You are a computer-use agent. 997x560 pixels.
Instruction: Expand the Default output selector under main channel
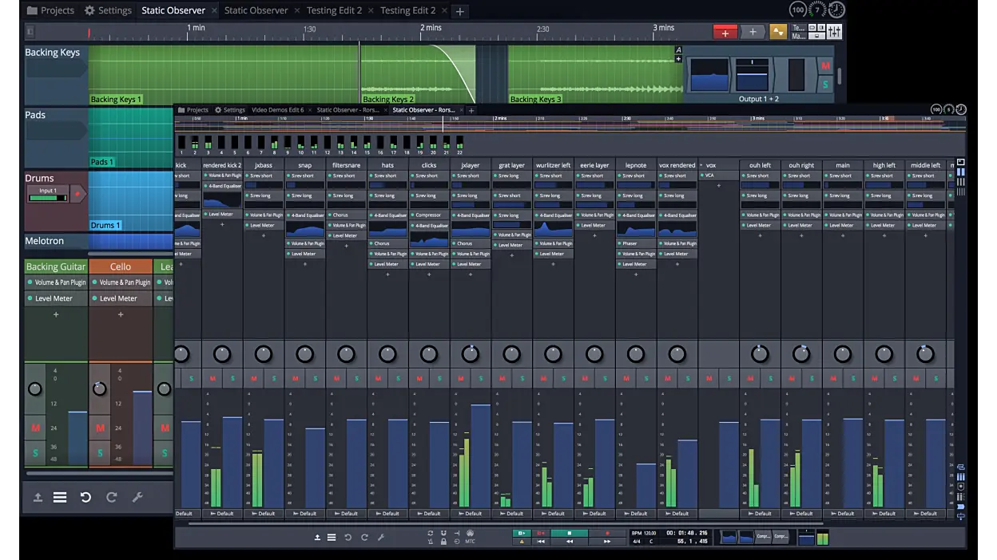(843, 514)
